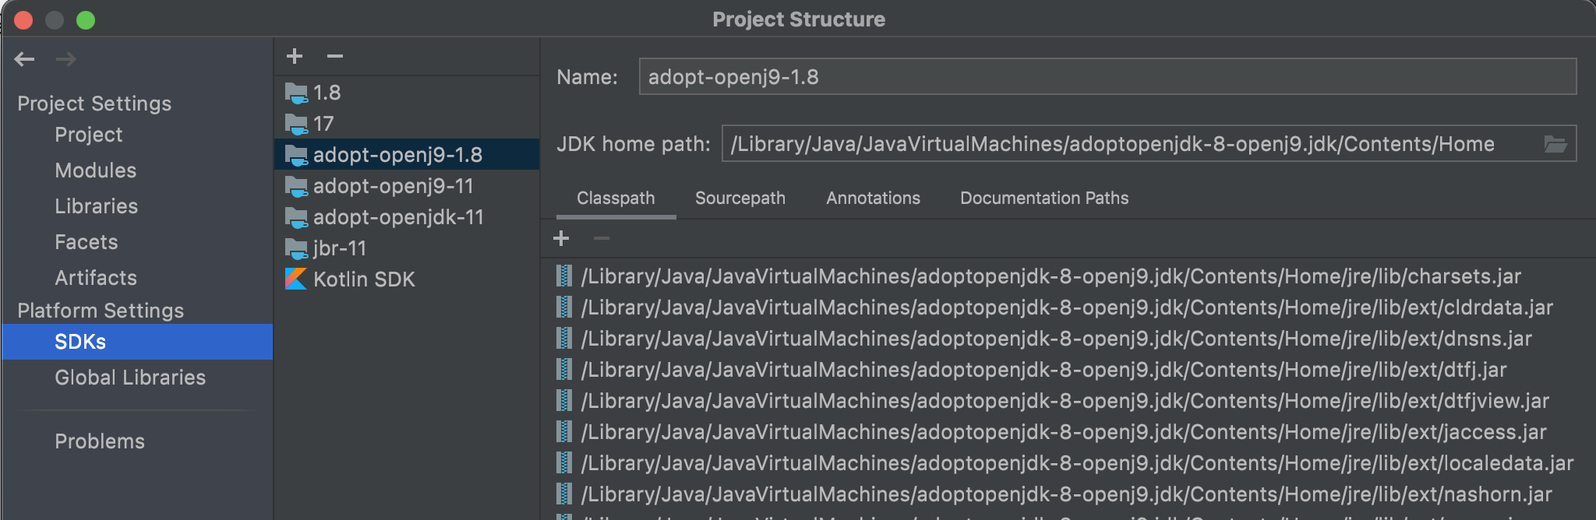This screenshot has height=520, width=1596.
Task: Click the jar icon beside dtfj.jar
Action: [564, 369]
